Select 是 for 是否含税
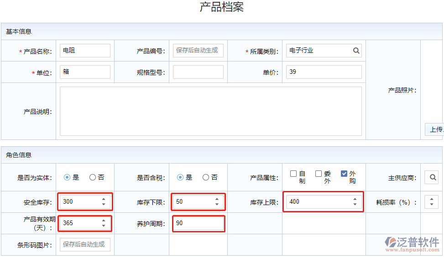 click(180, 177)
